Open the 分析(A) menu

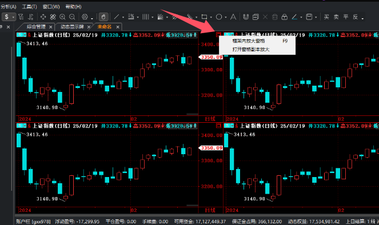9,7
